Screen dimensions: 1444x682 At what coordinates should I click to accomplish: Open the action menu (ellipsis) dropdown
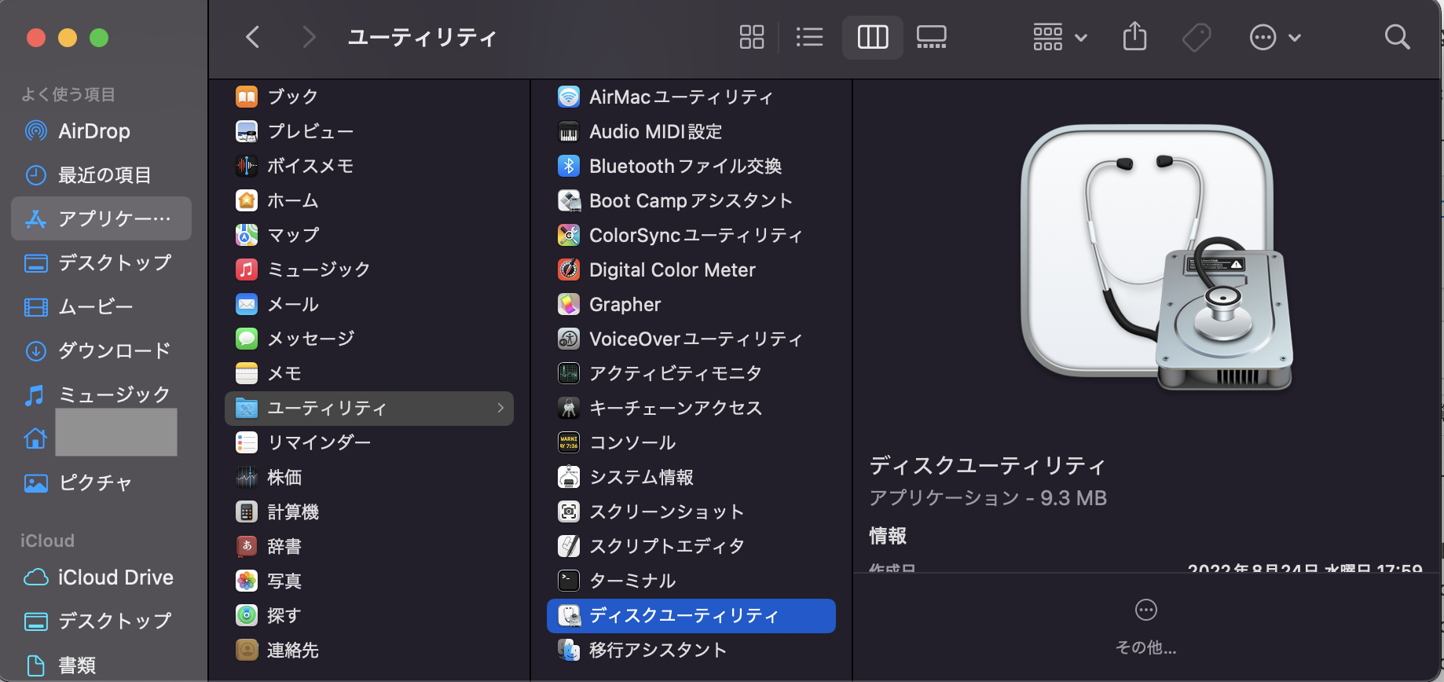1275,37
